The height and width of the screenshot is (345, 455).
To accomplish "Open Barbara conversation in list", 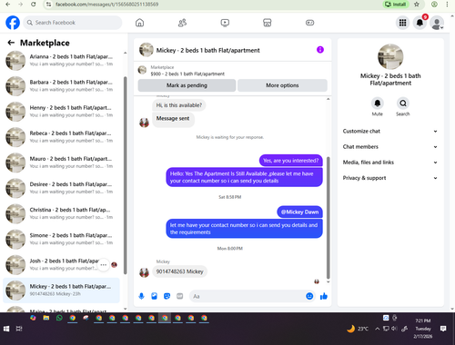I will click(x=62, y=86).
